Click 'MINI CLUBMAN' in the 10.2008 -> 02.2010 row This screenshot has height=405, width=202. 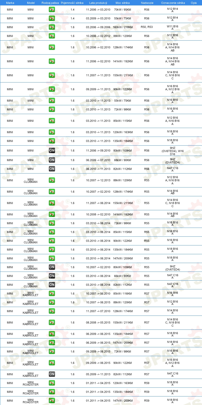tap(31, 215)
